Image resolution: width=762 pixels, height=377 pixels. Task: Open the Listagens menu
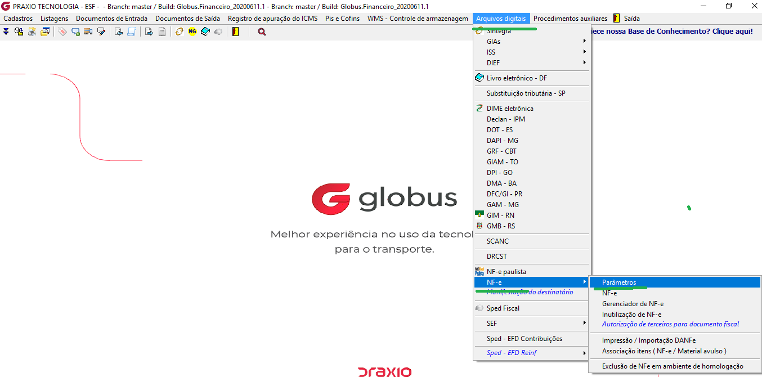[54, 19]
